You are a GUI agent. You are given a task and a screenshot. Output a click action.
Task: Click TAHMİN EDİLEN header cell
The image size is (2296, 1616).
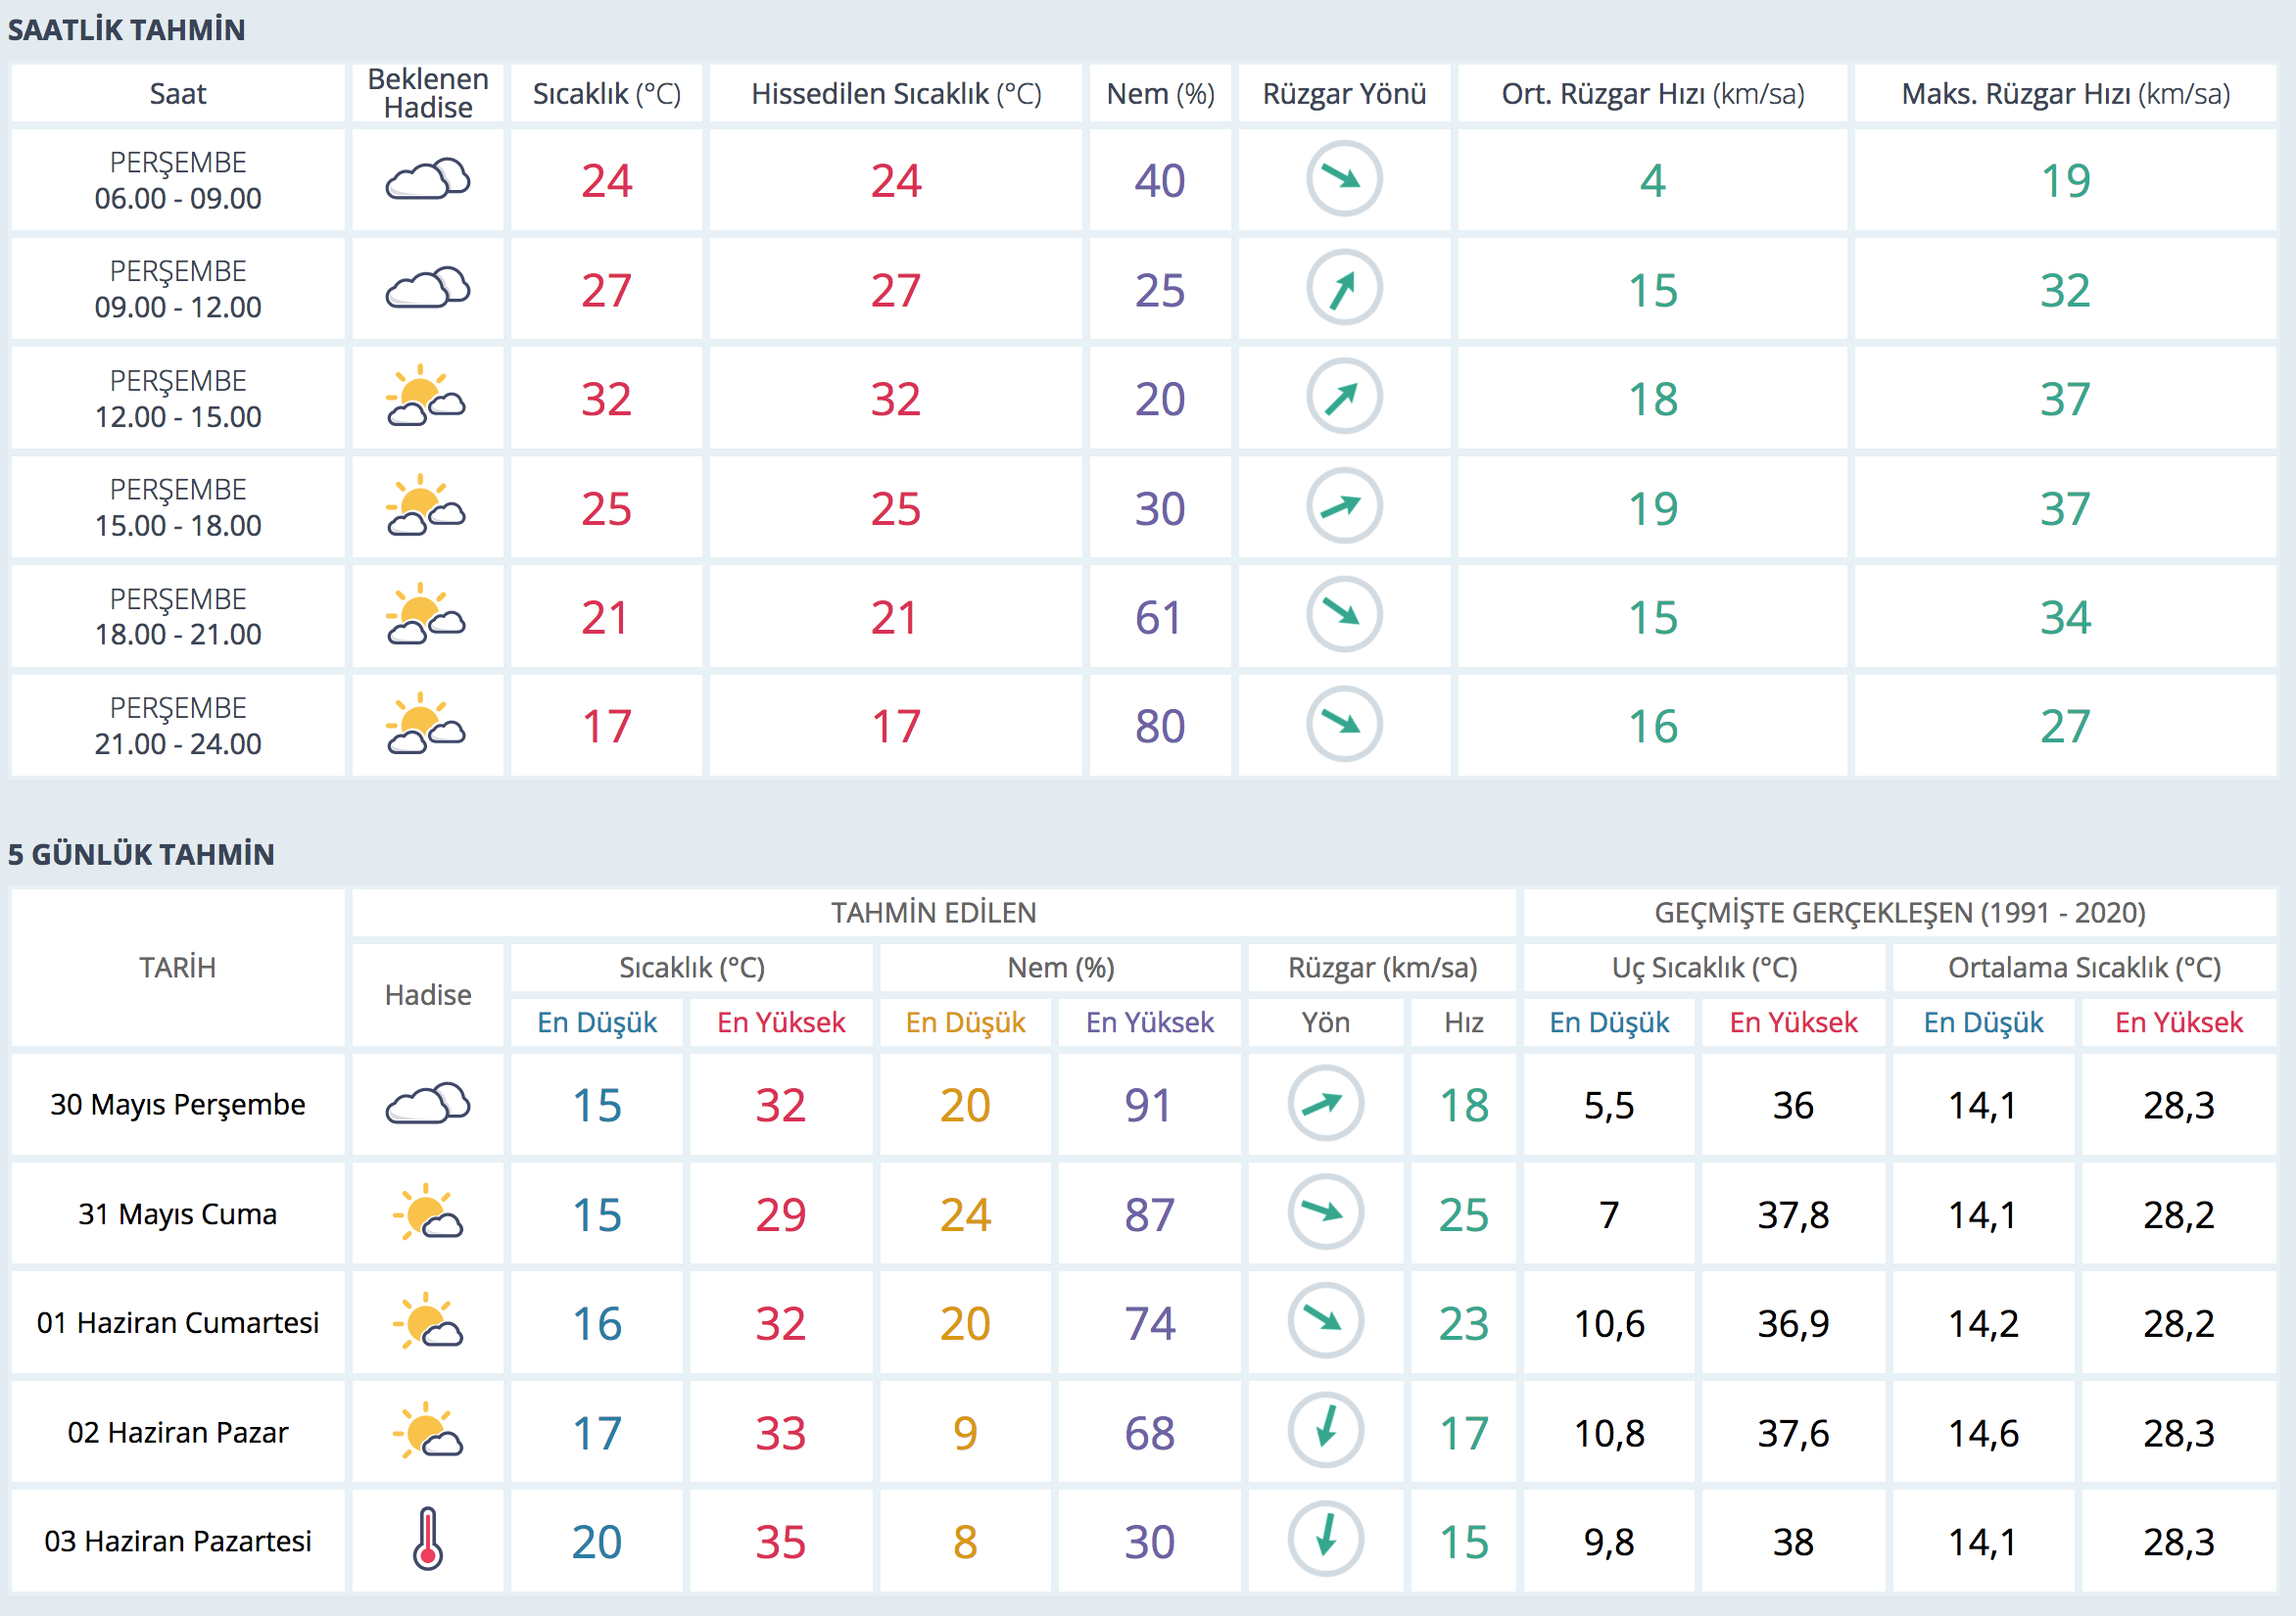coord(933,912)
